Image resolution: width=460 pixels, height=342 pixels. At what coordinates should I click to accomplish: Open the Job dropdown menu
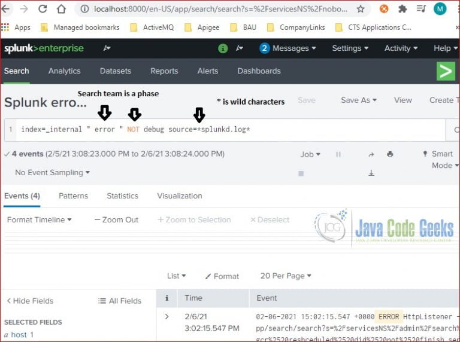point(310,154)
